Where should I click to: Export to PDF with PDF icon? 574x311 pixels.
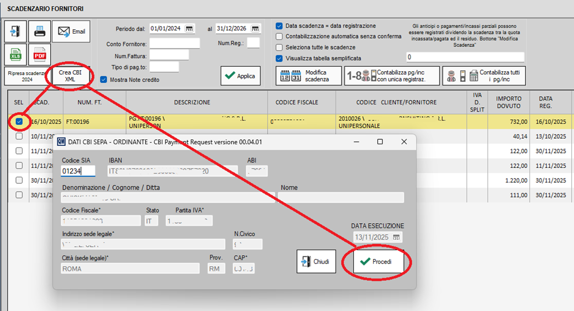coord(39,55)
